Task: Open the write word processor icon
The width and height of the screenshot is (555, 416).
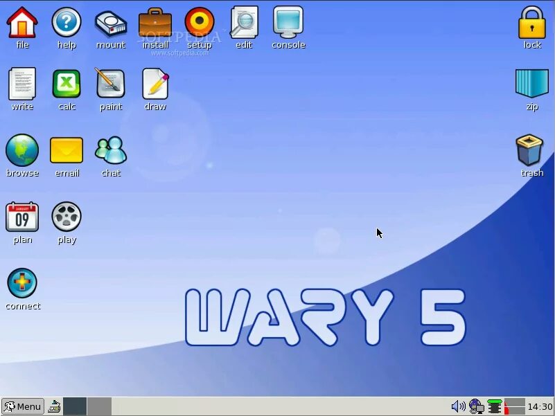Action: [x=22, y=84]
